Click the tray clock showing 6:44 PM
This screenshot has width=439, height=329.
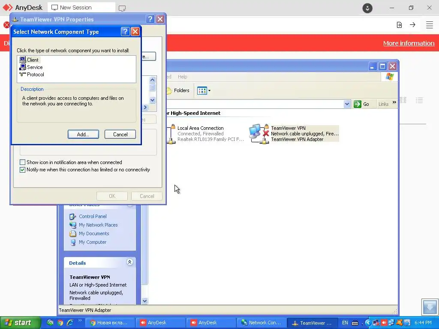click(423, 323)
